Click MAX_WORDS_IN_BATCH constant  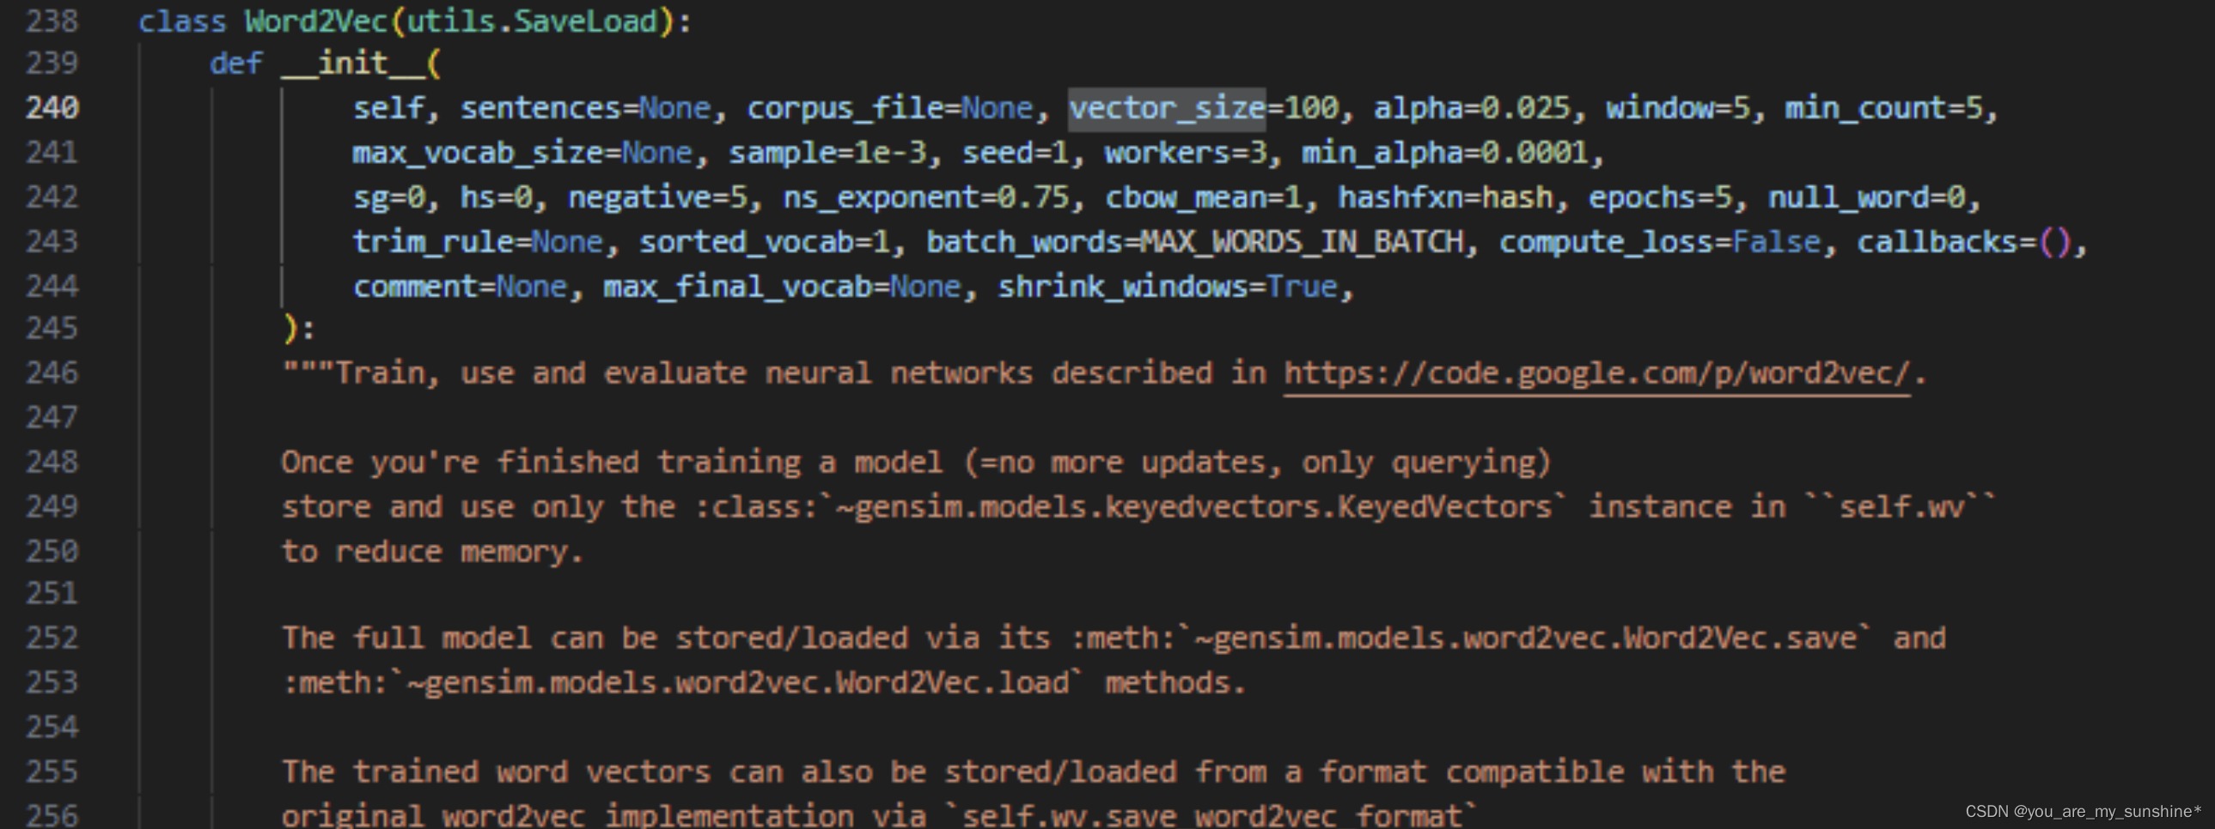(1302, 242)
